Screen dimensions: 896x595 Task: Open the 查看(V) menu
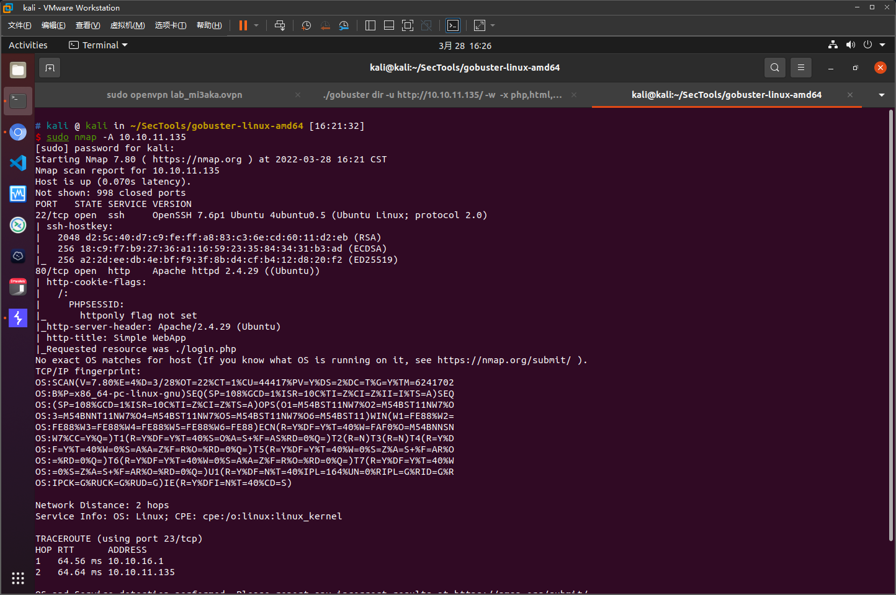pyautogui.click(x=88, y=25)
